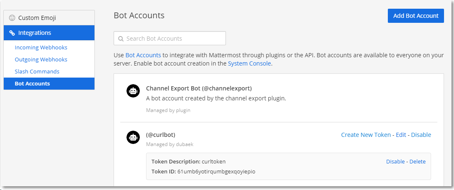Image resolution: width=454 pixels, height=190 pixels.
Task: Delete the curltoken token
Action: (x=417, y=161)
